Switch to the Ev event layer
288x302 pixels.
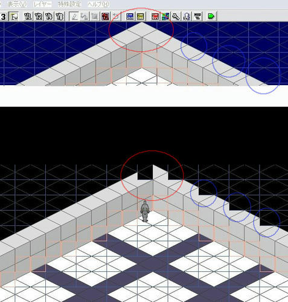pos(14,16)
